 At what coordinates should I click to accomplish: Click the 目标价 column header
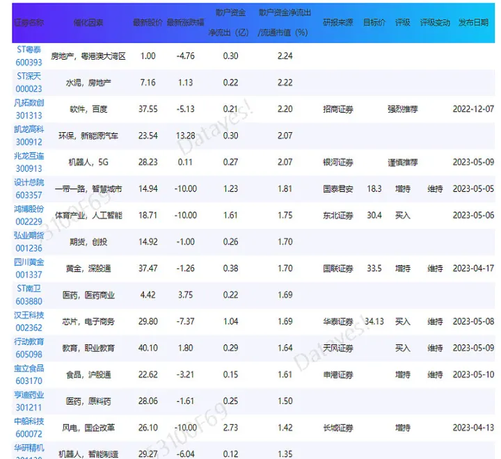374,22
